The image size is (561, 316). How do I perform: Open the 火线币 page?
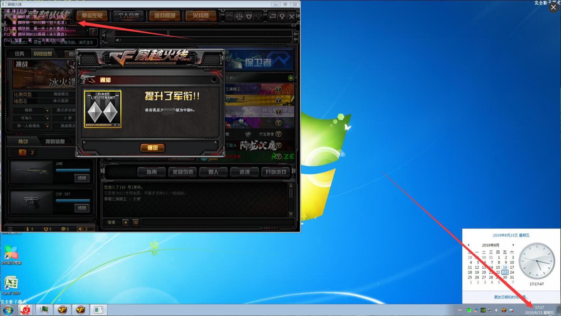coord(201,15)
